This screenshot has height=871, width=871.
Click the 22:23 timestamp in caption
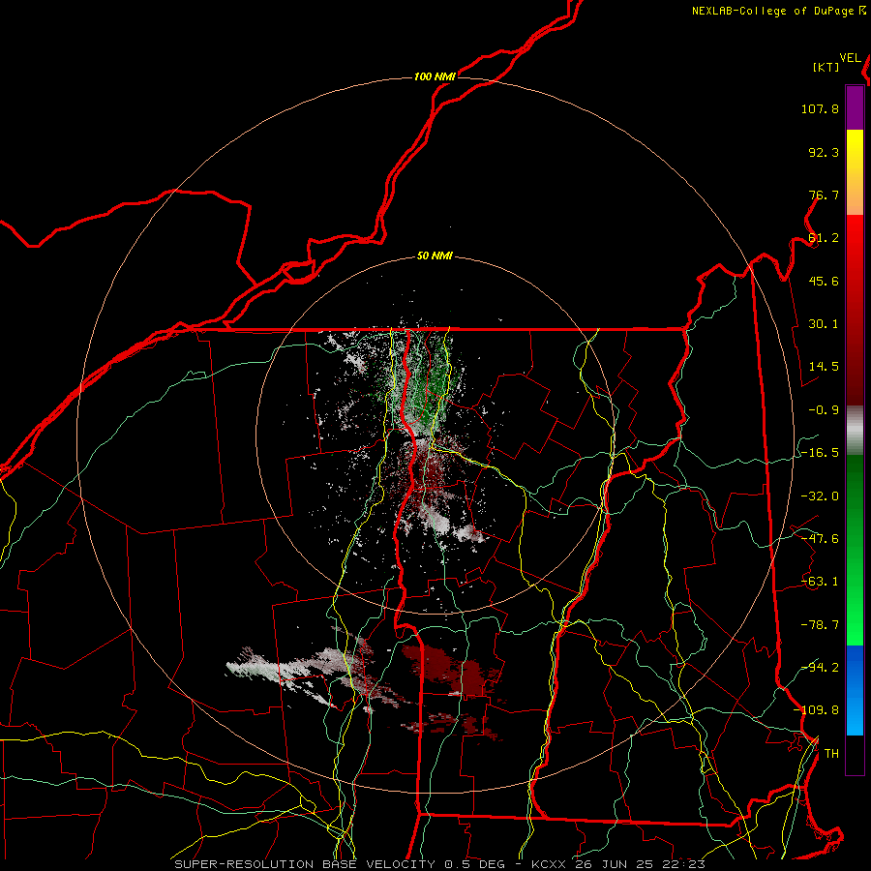pyautogui.click(x=686, y=864)
